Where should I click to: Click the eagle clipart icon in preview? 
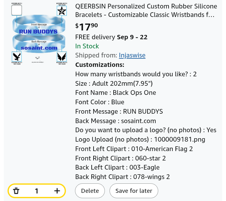click(17, 57)
